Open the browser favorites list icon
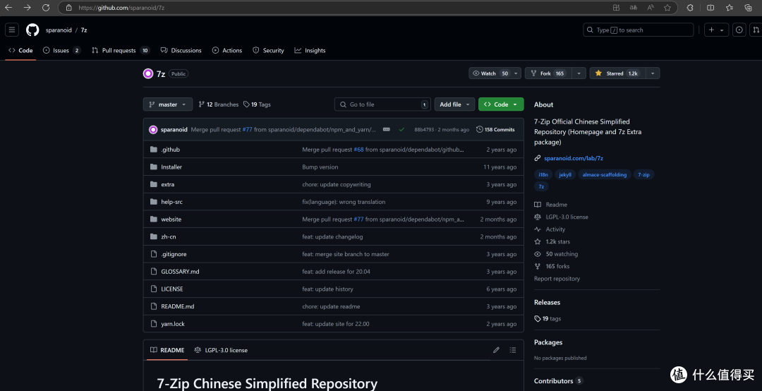Image resolution: width=762 pixels, height=391 pixels. tap(730, 8)
